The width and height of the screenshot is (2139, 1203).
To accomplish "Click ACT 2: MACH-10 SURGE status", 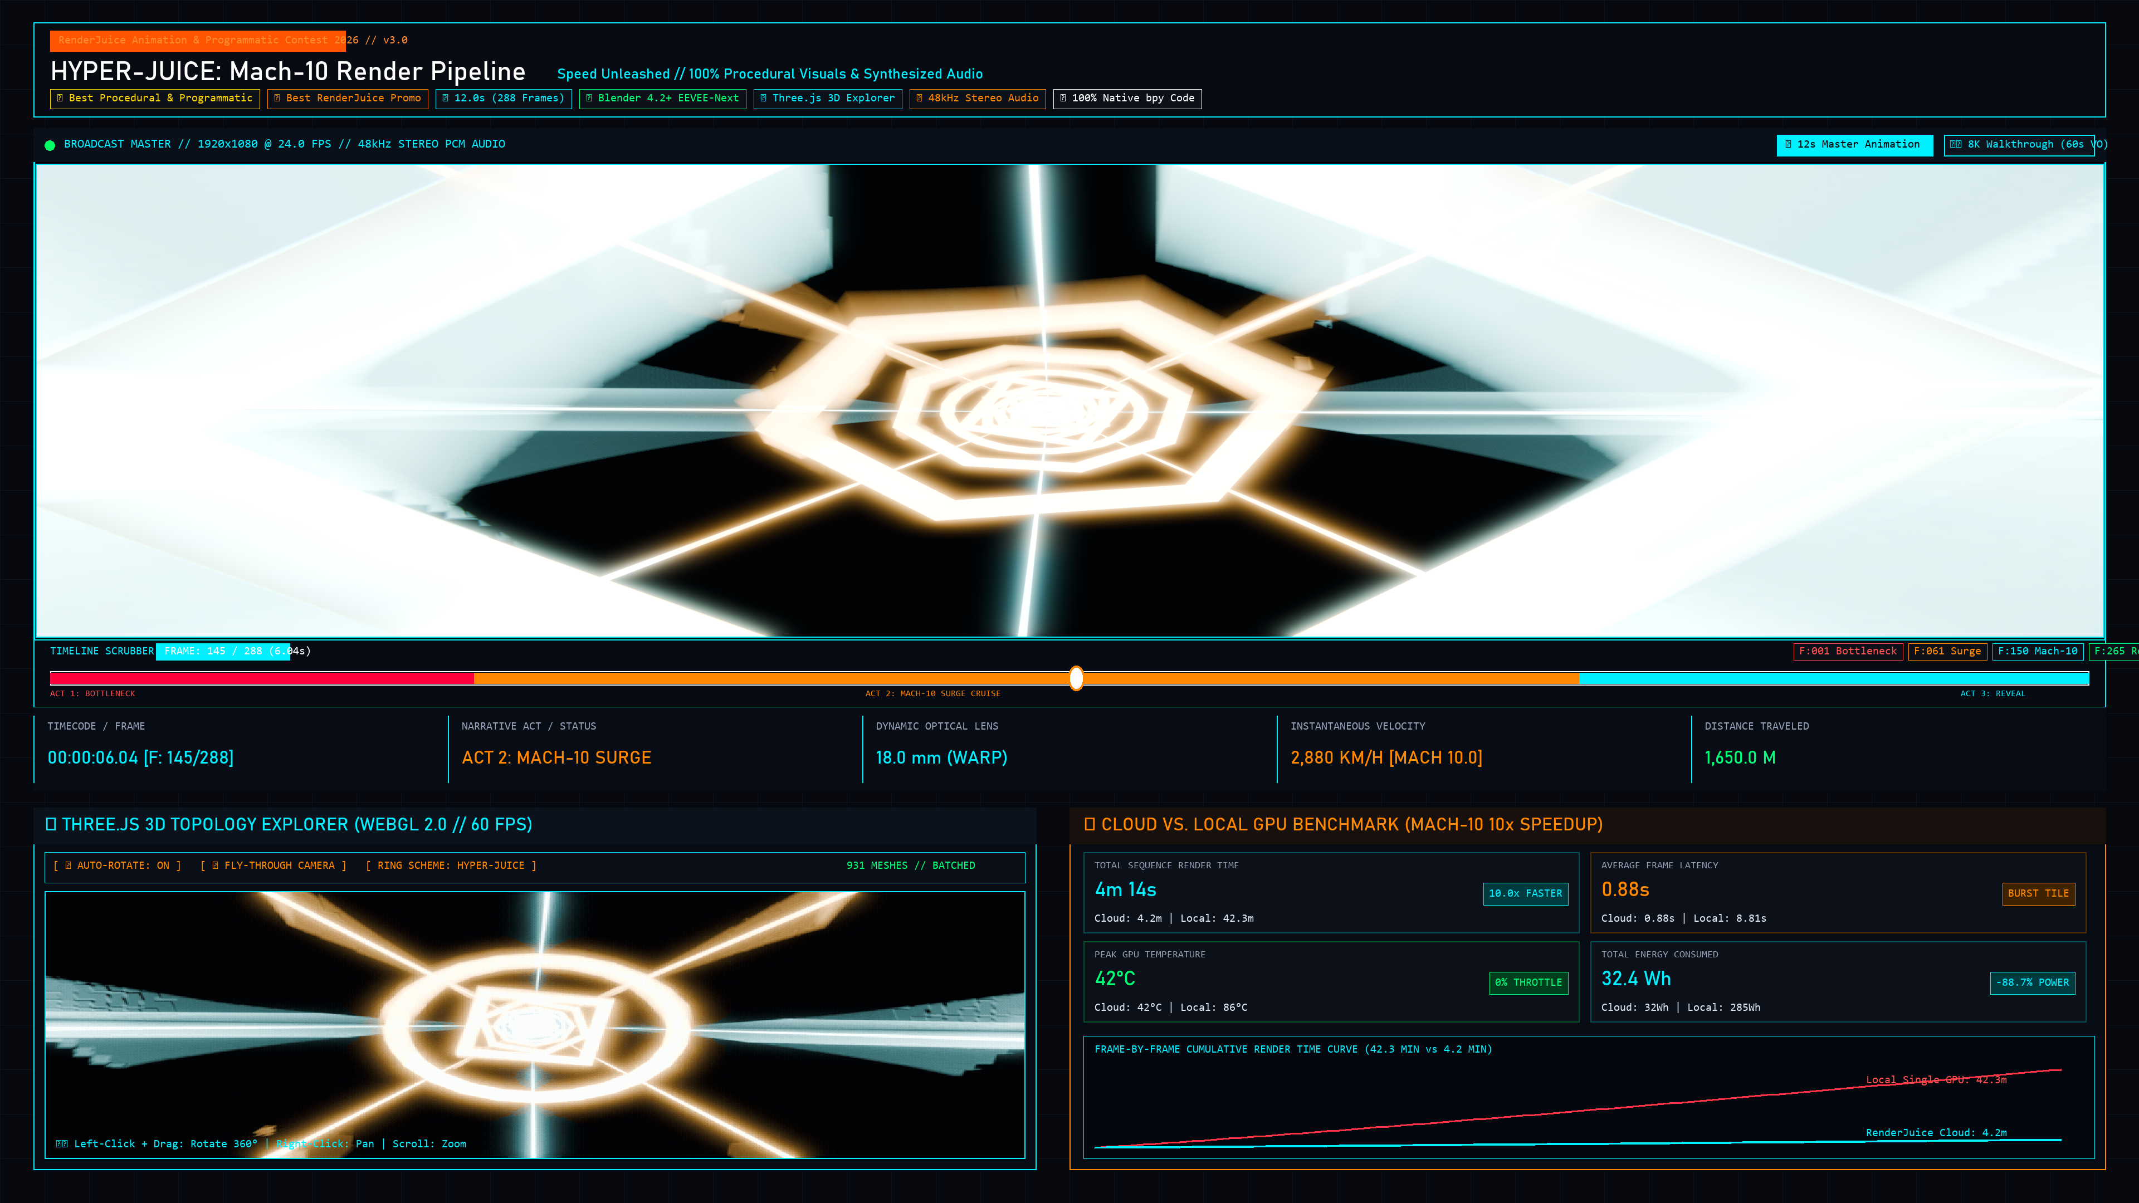I will (x=556, y=758).
